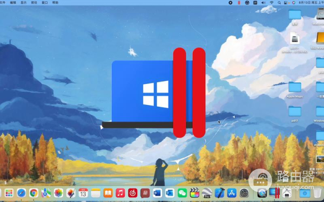Viewport: 324px width, 202px height.
Task: Open Launchpad from the Dock
Action: [9, 193]
